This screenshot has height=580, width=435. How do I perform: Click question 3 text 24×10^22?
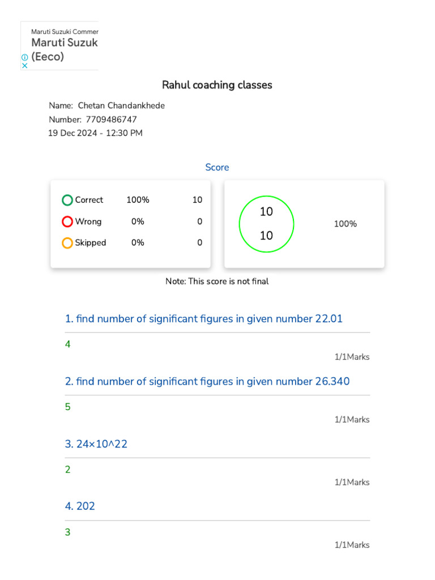96,444
